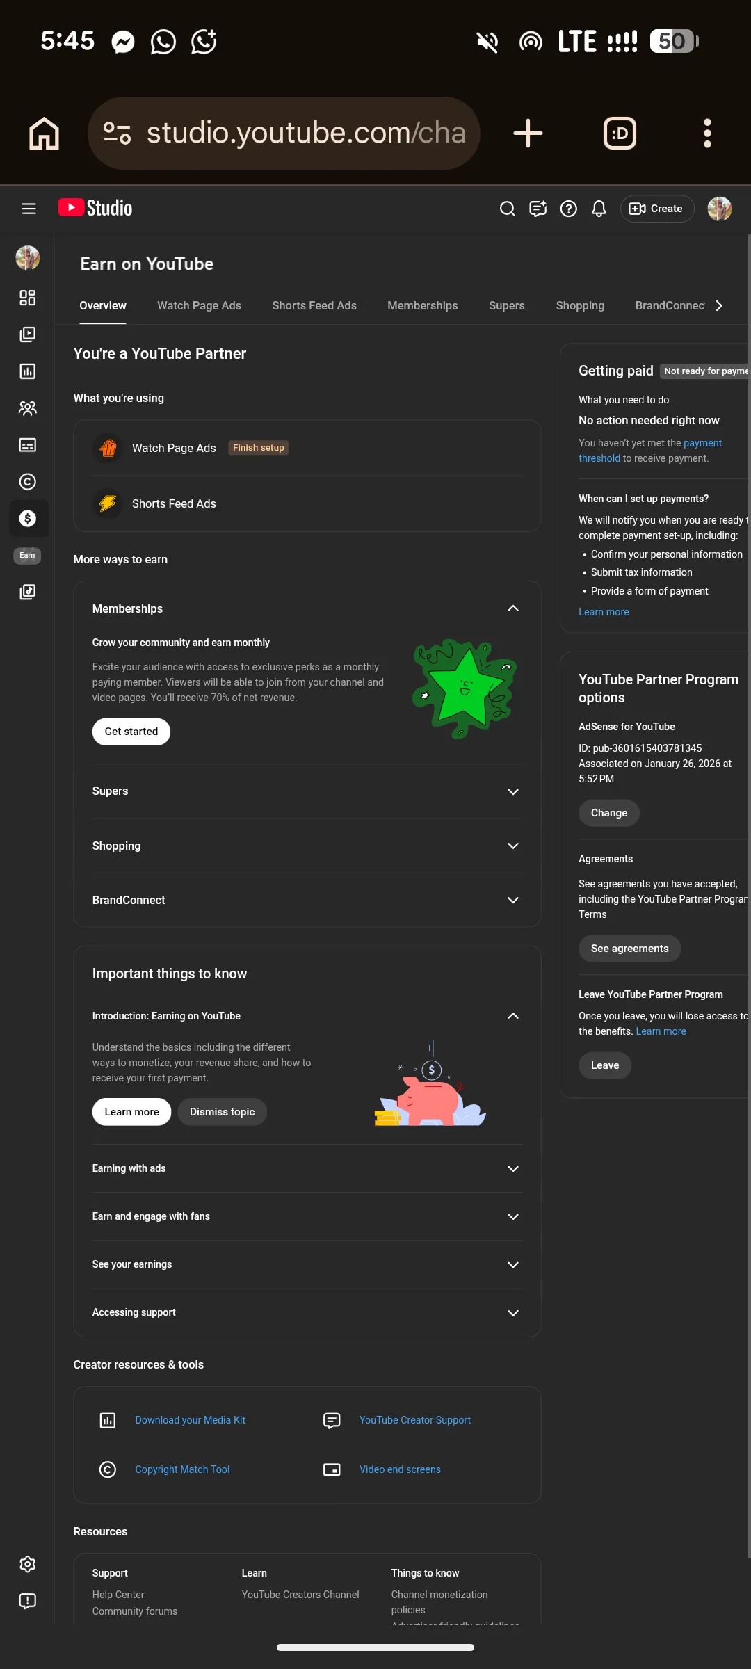751x1669 pixels.
Task: Open Download your Media Kit link
Action: click(190, 1420)
